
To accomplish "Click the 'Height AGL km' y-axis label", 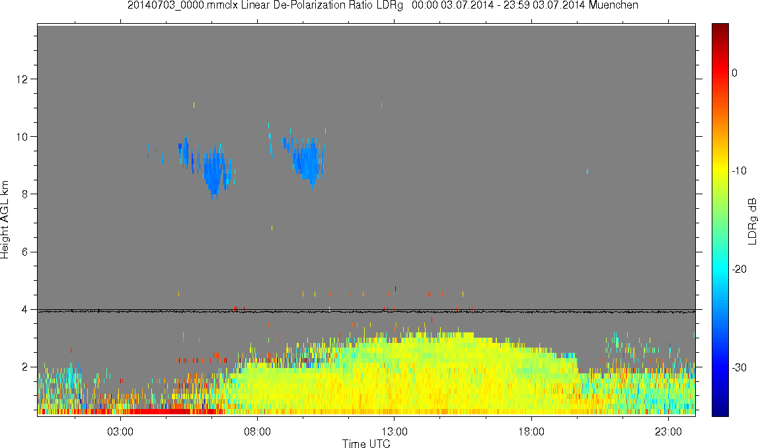I will [x=5, y=219].
